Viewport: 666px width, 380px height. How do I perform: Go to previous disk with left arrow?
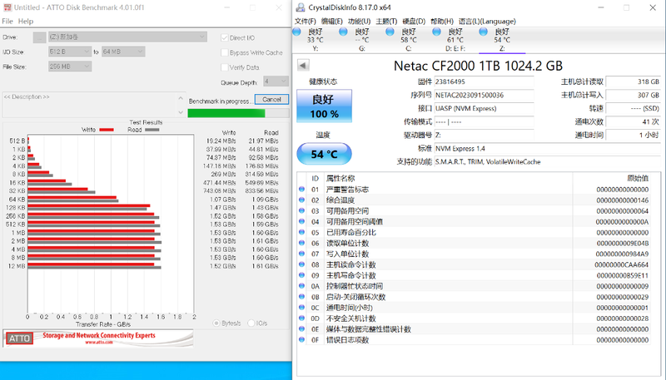[x=303, y=66]
